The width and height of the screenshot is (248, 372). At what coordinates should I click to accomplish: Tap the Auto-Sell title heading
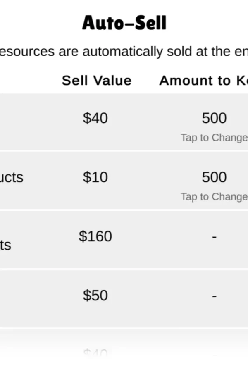pyautogui.click(x=124, y=23)
